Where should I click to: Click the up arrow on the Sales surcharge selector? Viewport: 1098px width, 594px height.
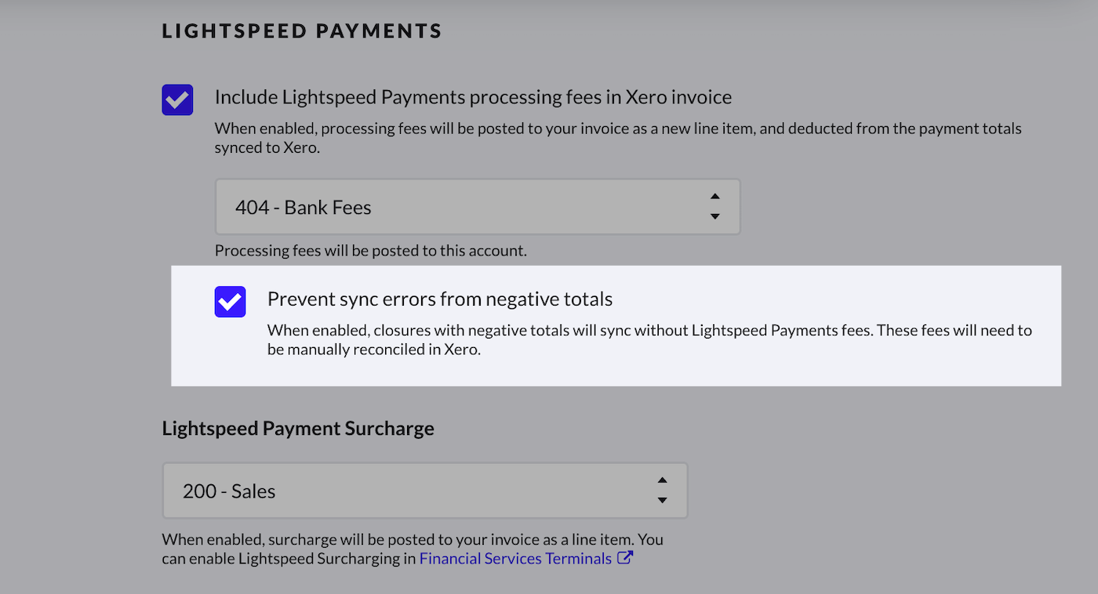[x=662, y=480]
